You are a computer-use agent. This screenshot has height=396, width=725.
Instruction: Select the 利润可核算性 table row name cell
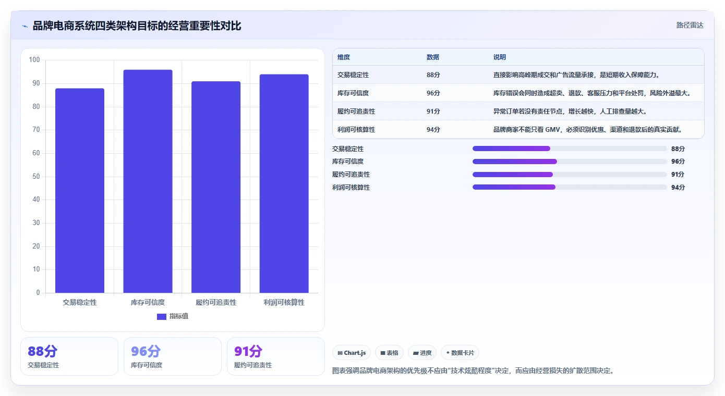tap(356, 130)
